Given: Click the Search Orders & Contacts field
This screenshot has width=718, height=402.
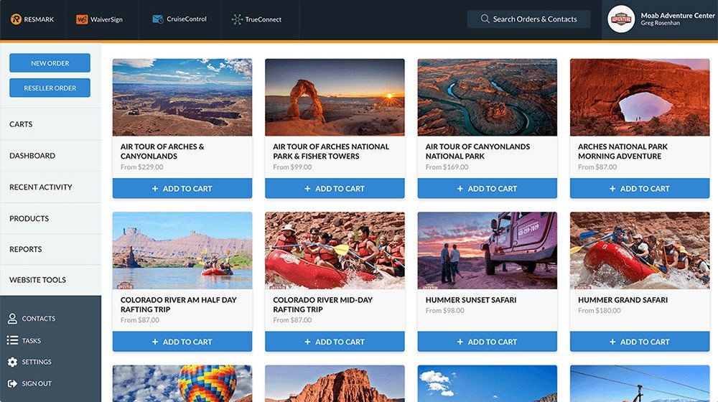Looking at the screenshot, I should 528,19.
